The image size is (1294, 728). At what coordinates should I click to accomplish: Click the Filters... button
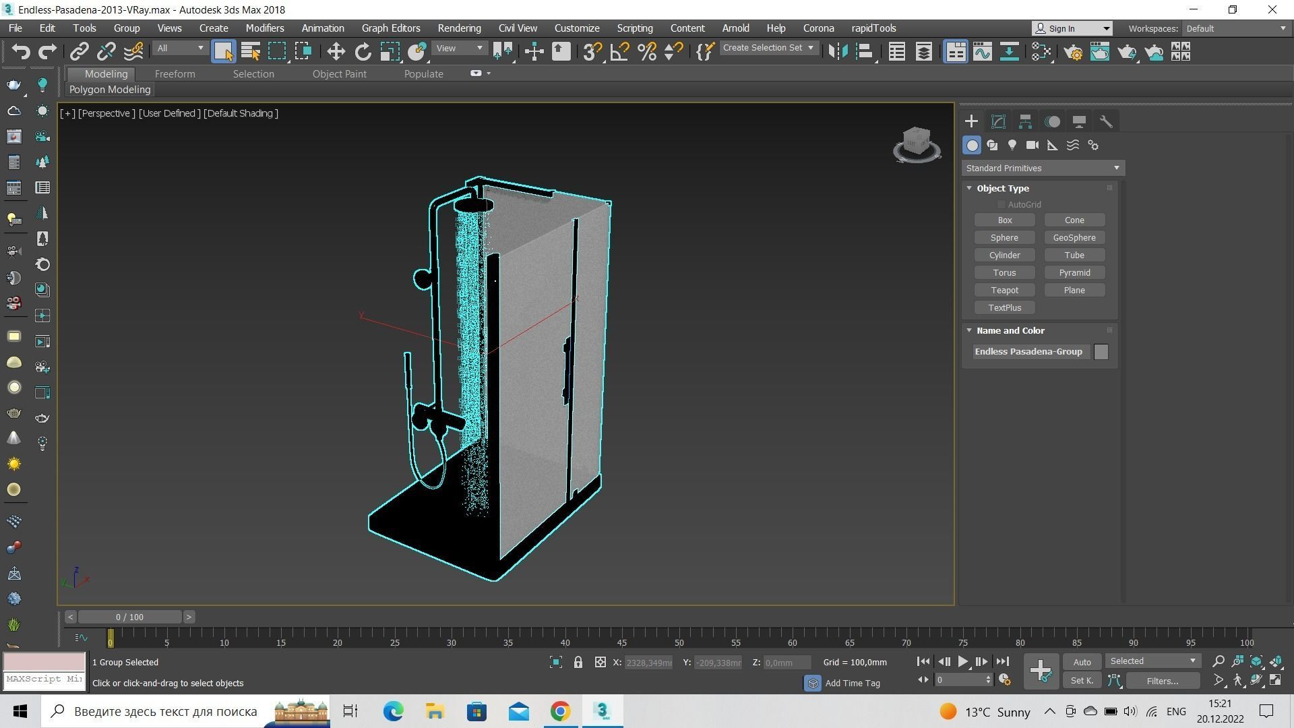1162,681
